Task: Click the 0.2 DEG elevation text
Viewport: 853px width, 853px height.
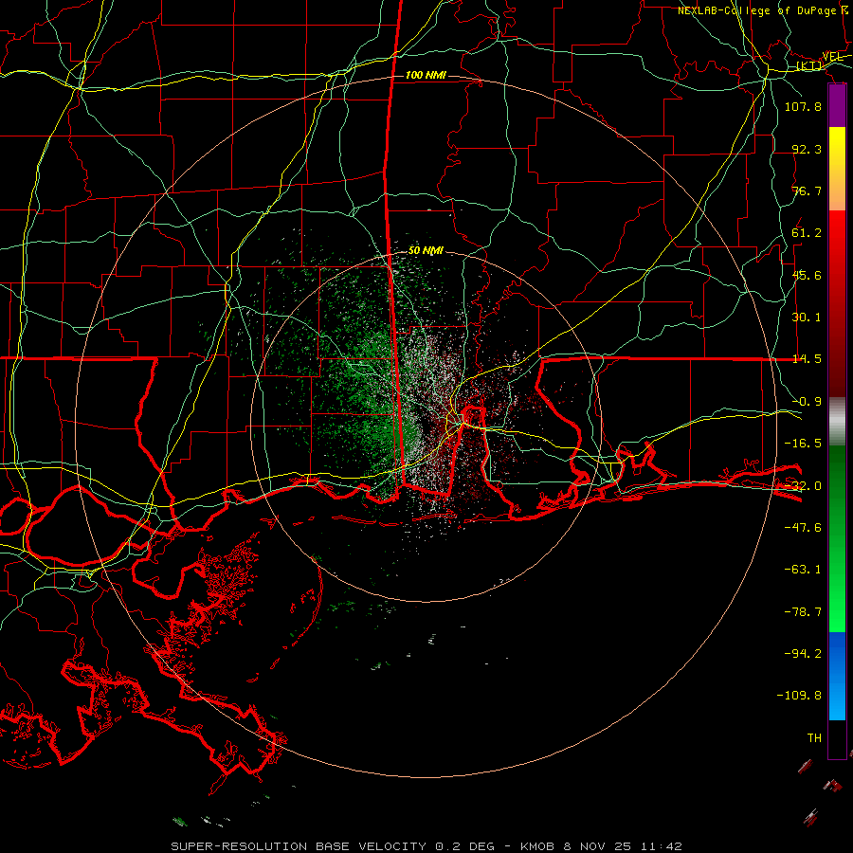Action: click(x=464, y=846)
